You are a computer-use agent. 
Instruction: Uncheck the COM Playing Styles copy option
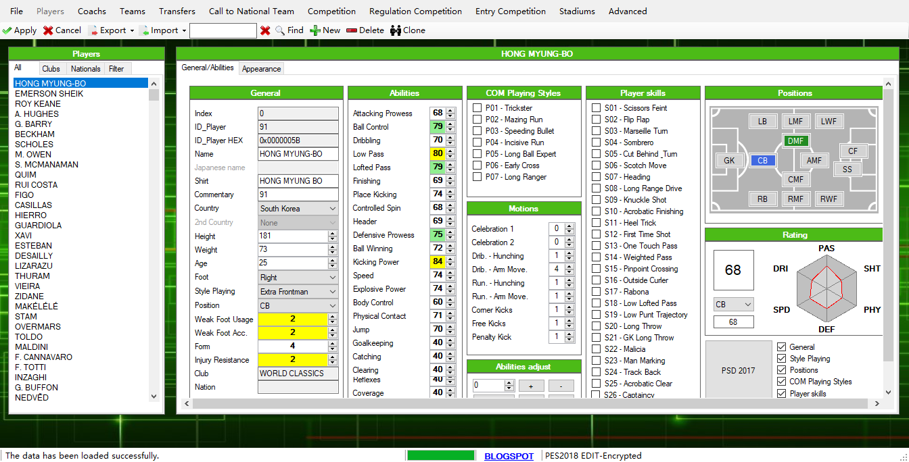point(782,382)
